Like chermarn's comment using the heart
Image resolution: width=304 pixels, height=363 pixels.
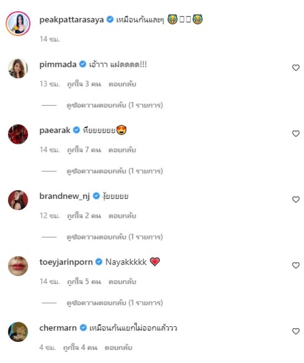click(296, 331)
